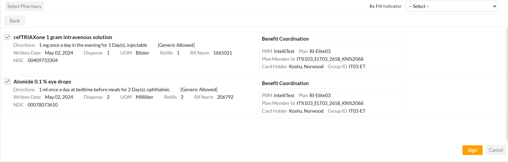Click NDC number 00078073610
This screenshot has height=162, width=508.
click(43, 105)
